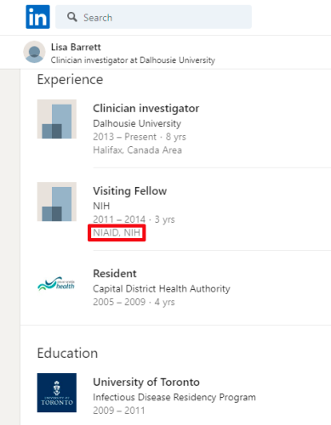Click the University of Toronto crest logo
The image size is (331, 425).
click(57, 393)
